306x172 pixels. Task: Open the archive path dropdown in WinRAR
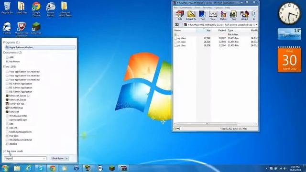click(257, 25)
